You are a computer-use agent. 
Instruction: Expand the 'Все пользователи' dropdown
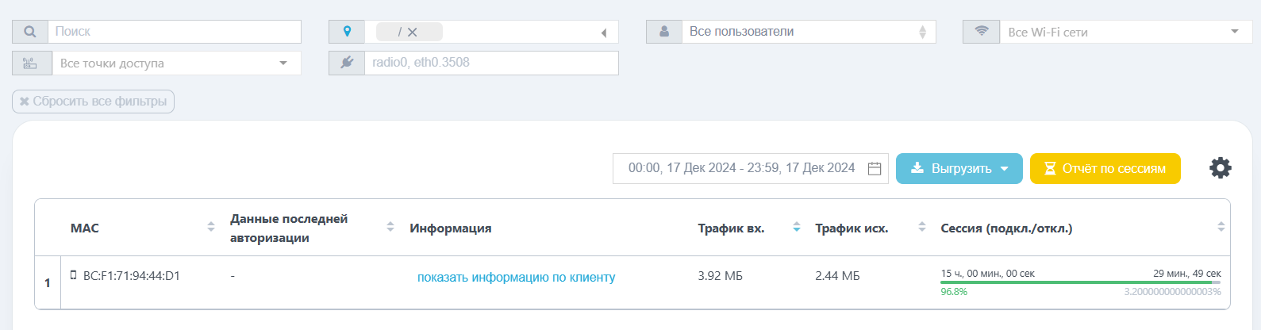922,32
